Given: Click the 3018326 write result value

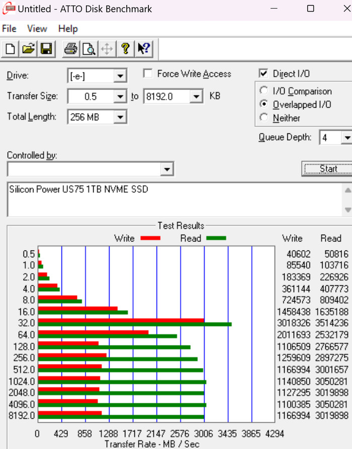Looking at the screenshot, I should (294, 323).
